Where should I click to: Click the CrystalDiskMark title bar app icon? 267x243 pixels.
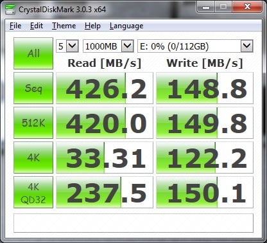pos(10,9)
